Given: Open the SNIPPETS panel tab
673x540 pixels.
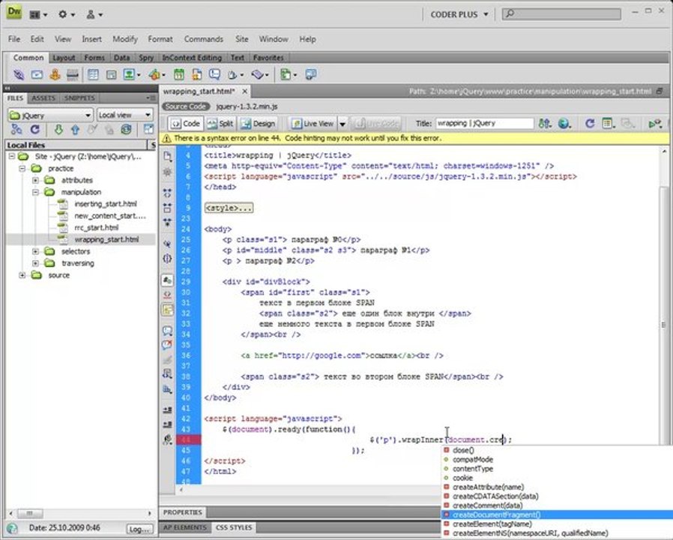Looking at the screenshot, I should click(x=79, y=98).
